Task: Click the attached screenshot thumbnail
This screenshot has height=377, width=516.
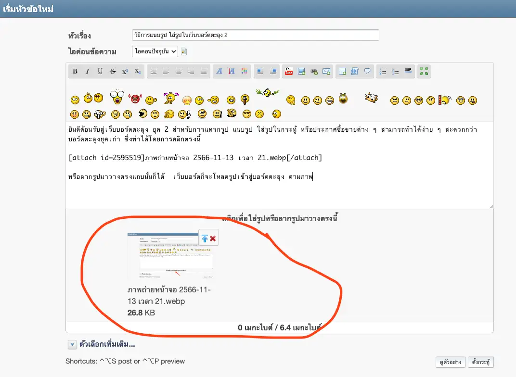Action: point(170,255)
